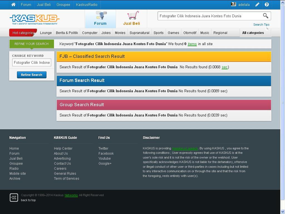Open the adelala username menu
Viewport: 285px width, 214px height.
click(244, 4)
